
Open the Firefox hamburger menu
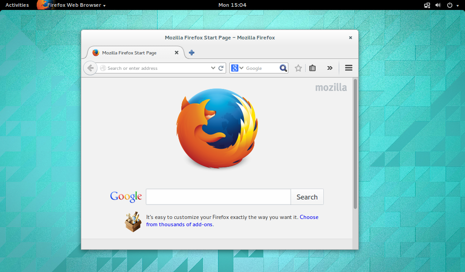349,68
